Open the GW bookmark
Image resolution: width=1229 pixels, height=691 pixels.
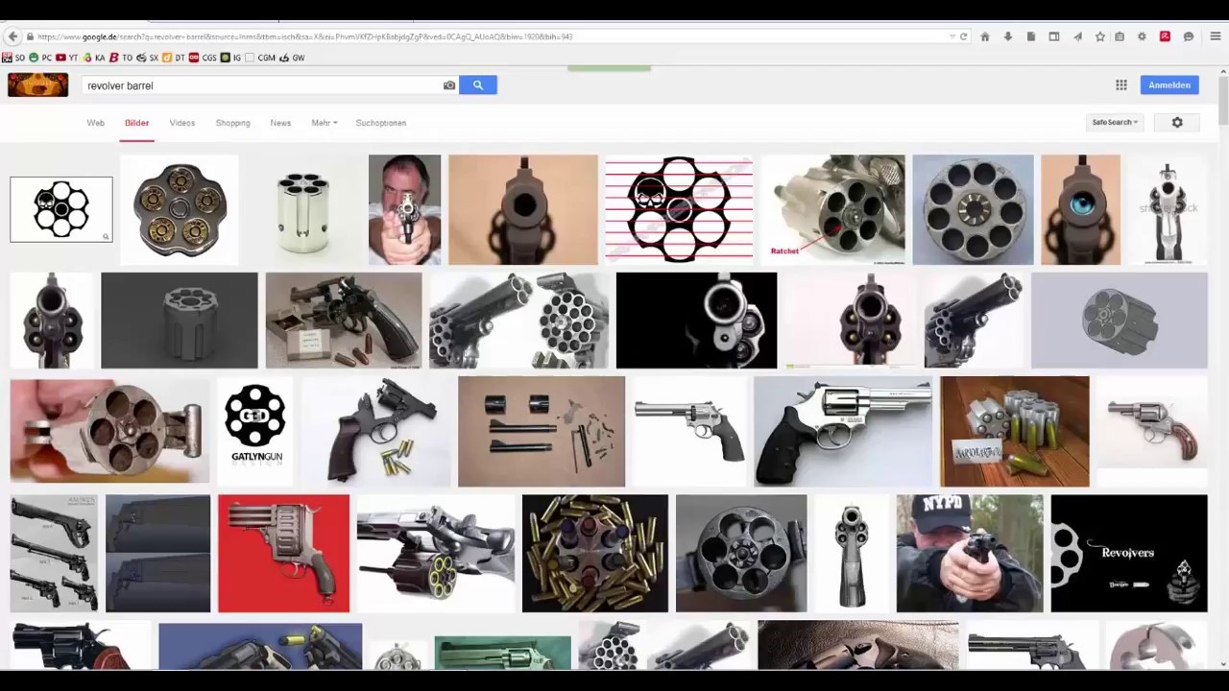point(293,58)
